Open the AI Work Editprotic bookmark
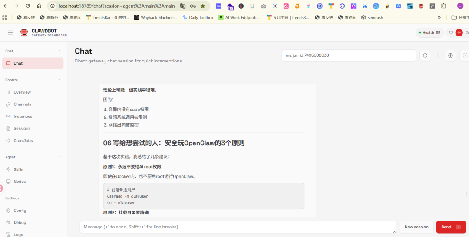 239,18
